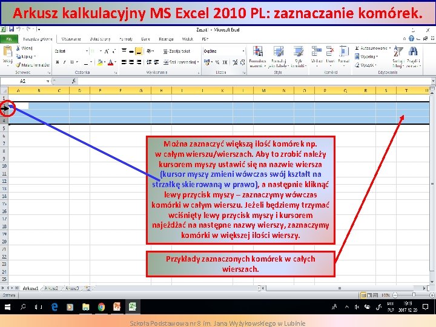
Task: Apply fill color with the paint bucket icon
Action: click(100, 62)
